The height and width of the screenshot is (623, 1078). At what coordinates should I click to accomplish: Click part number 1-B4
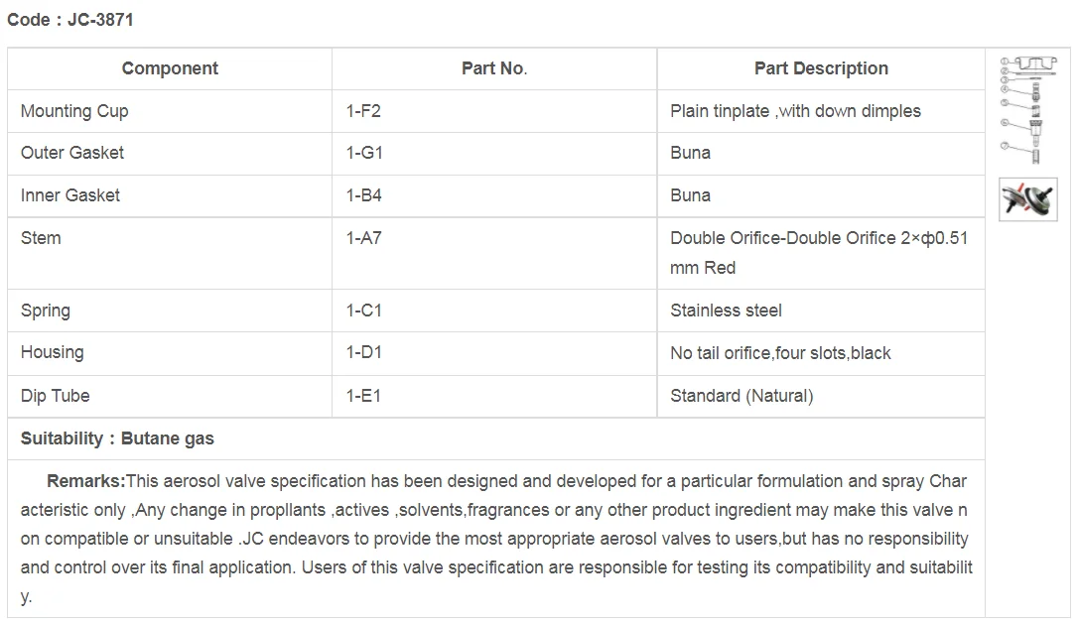coord(363,195)
